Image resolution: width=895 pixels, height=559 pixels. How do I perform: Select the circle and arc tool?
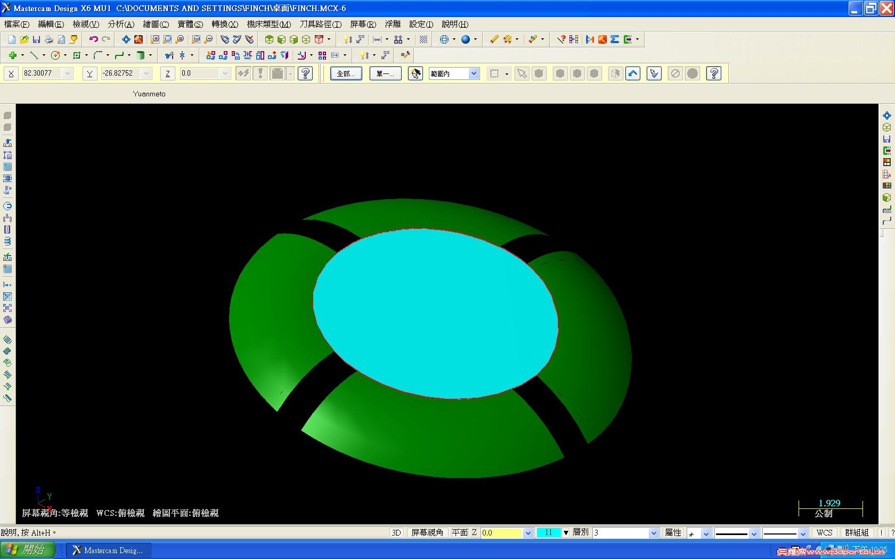(x=55, y=55)
